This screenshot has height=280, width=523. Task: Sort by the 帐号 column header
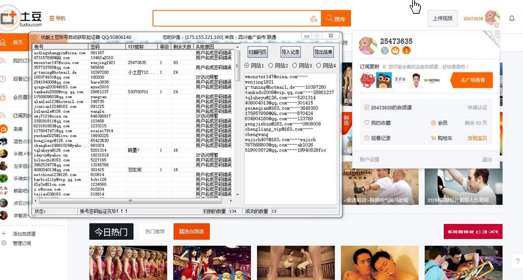(61, 47)
